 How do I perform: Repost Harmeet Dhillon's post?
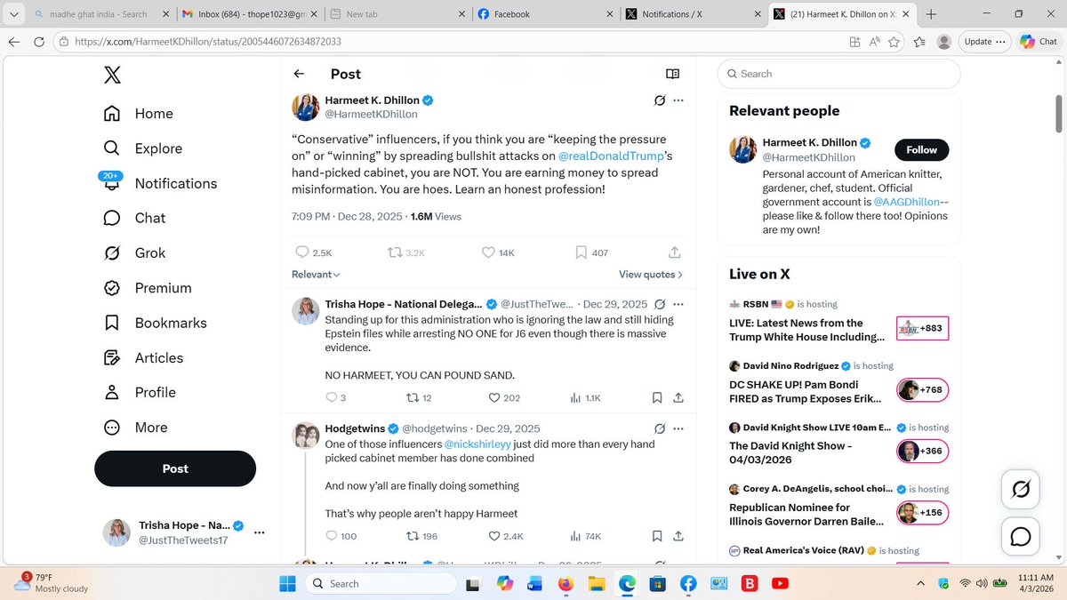395,252
